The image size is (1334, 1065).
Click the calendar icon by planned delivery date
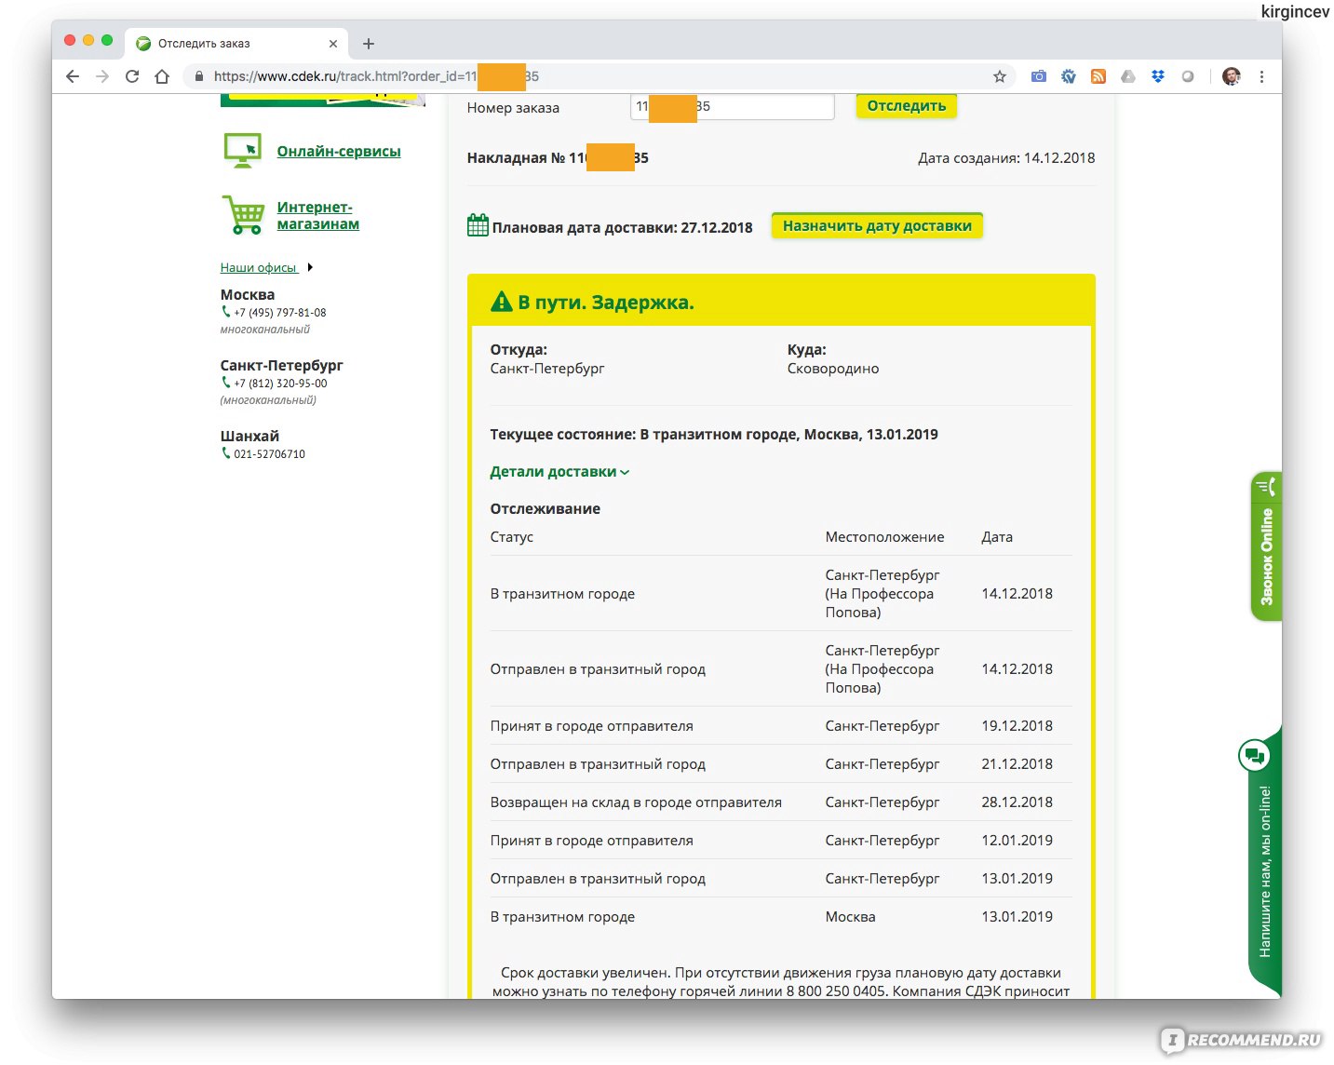coord(478,225)
